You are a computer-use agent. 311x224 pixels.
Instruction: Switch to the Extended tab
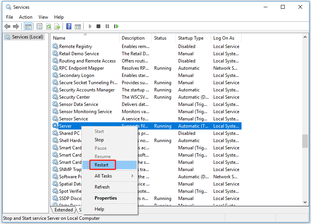(64, 210)
